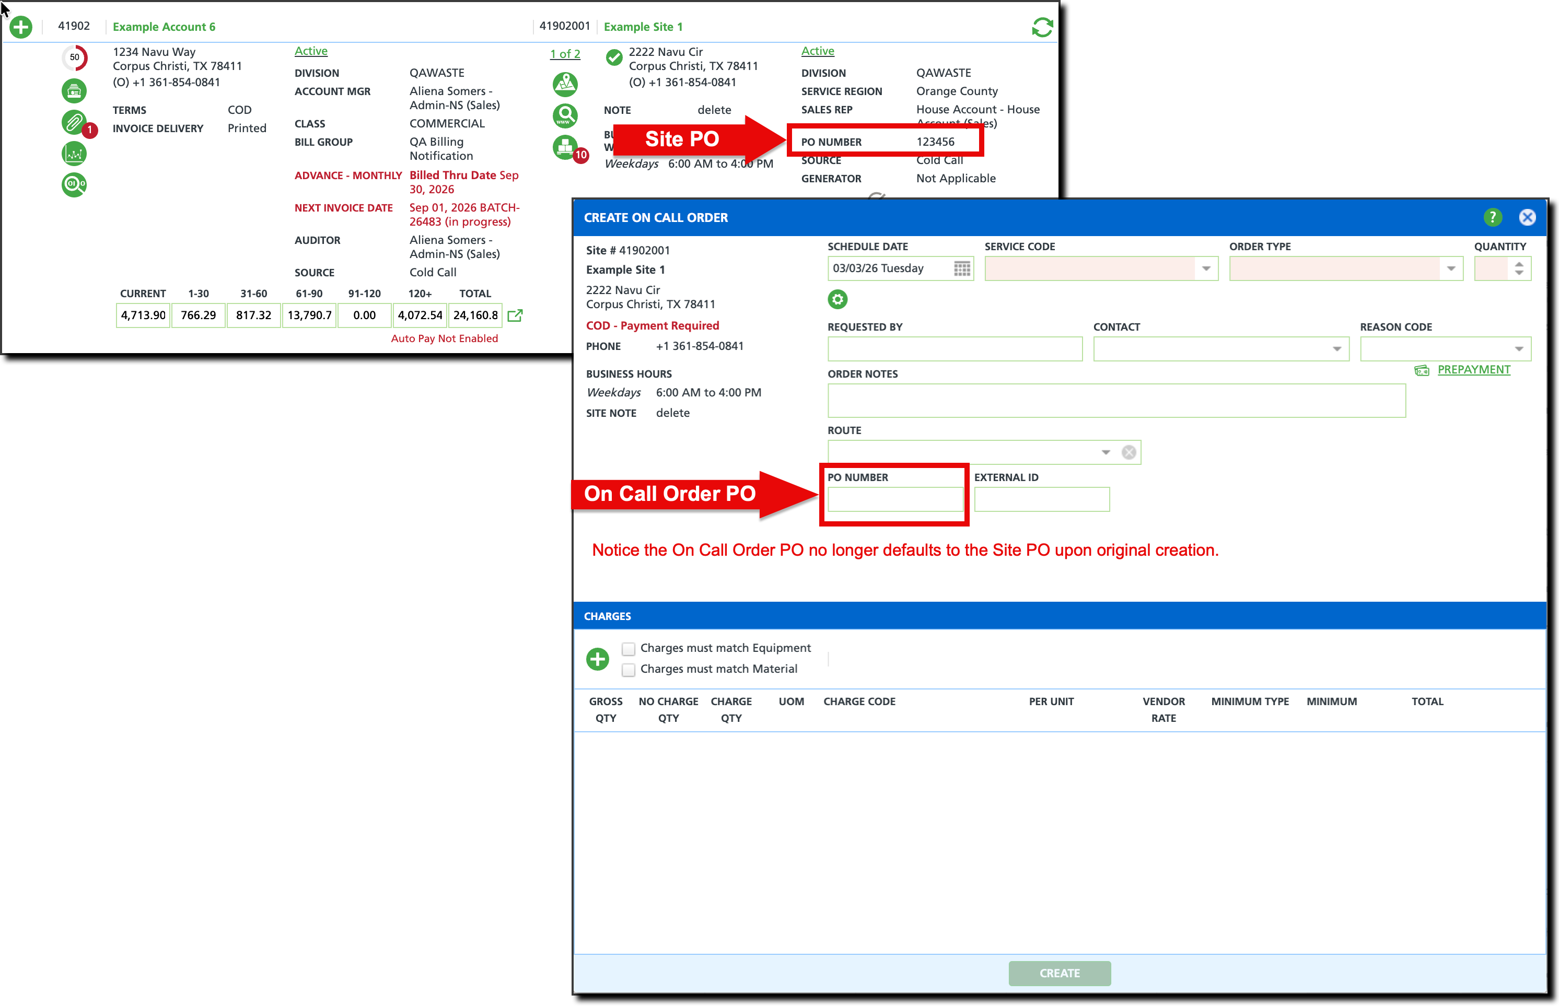Click the aging balance external link icon
Viewport: 1559px width, 1006px height.
pyautogui.click(x=515, y=315)
